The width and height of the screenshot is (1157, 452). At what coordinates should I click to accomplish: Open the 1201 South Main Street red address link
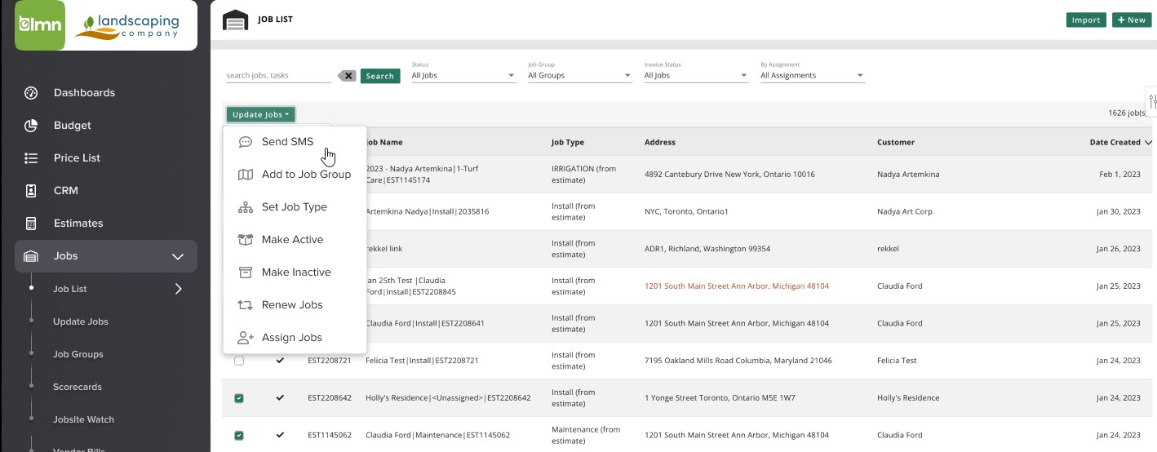[x=737, y=286]
